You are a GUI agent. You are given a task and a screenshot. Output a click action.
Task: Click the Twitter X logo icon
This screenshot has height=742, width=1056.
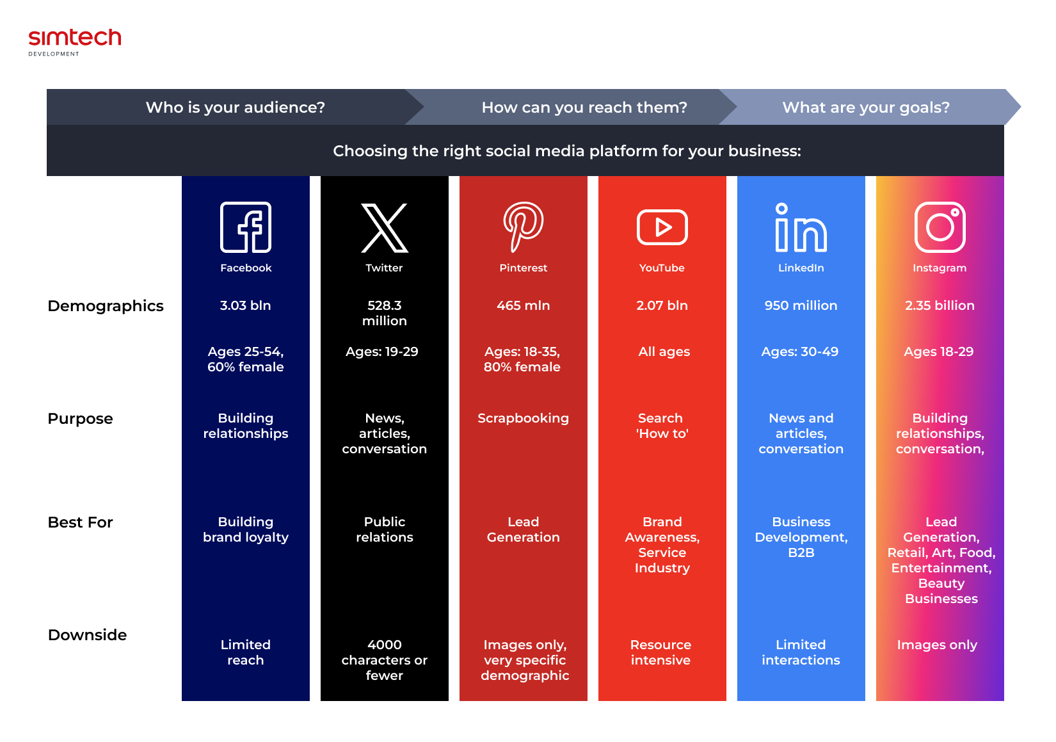click(385, 228)
